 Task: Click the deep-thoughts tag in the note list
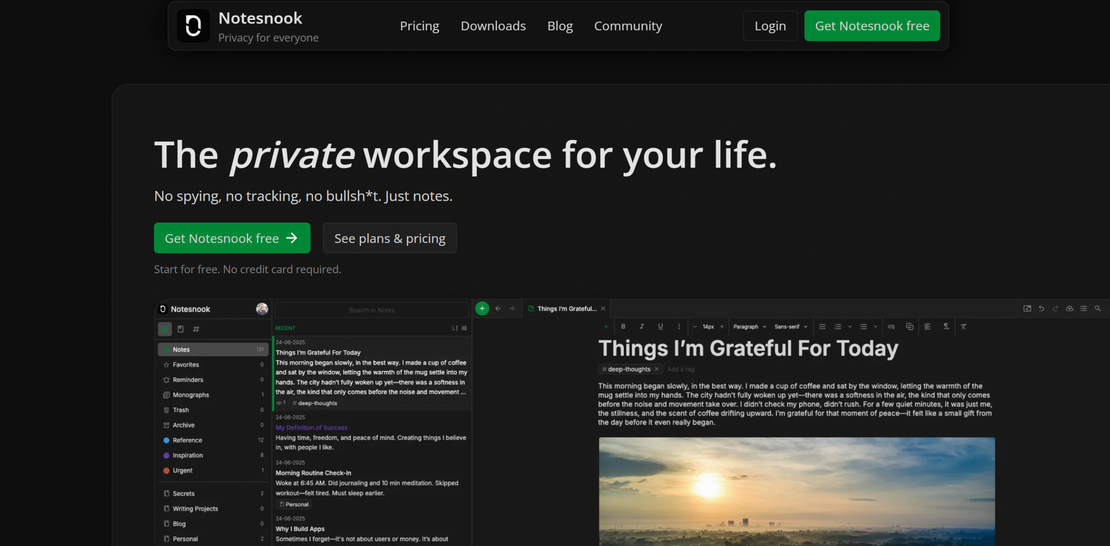click(315, 403)
